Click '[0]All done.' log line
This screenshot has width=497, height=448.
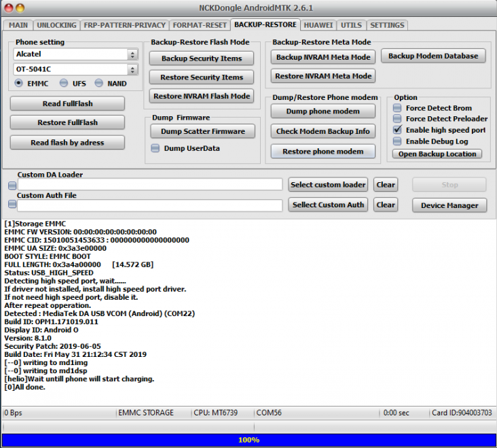[x=24, y=387]
